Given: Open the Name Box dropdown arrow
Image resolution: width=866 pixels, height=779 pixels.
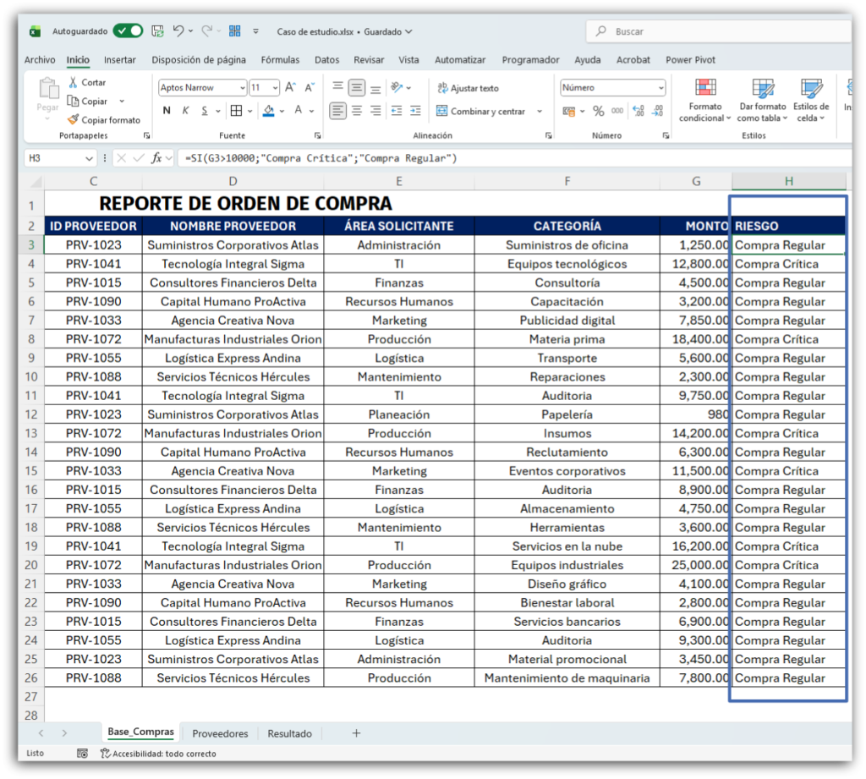Looking at the screenshot, I should (x=89, y=158).
